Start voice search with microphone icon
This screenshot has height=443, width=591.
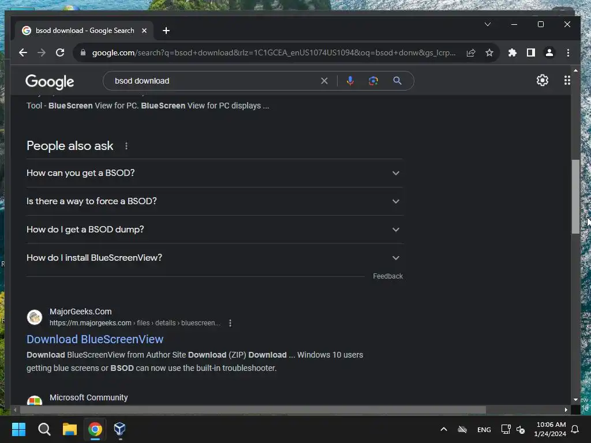click(x=350, y=81)
